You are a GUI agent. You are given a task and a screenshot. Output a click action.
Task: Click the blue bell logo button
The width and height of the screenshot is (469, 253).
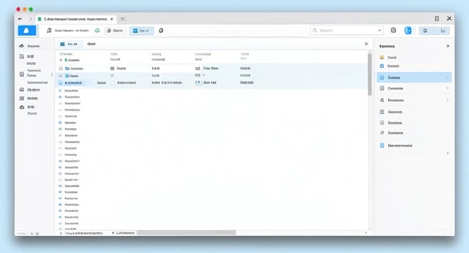27,30
